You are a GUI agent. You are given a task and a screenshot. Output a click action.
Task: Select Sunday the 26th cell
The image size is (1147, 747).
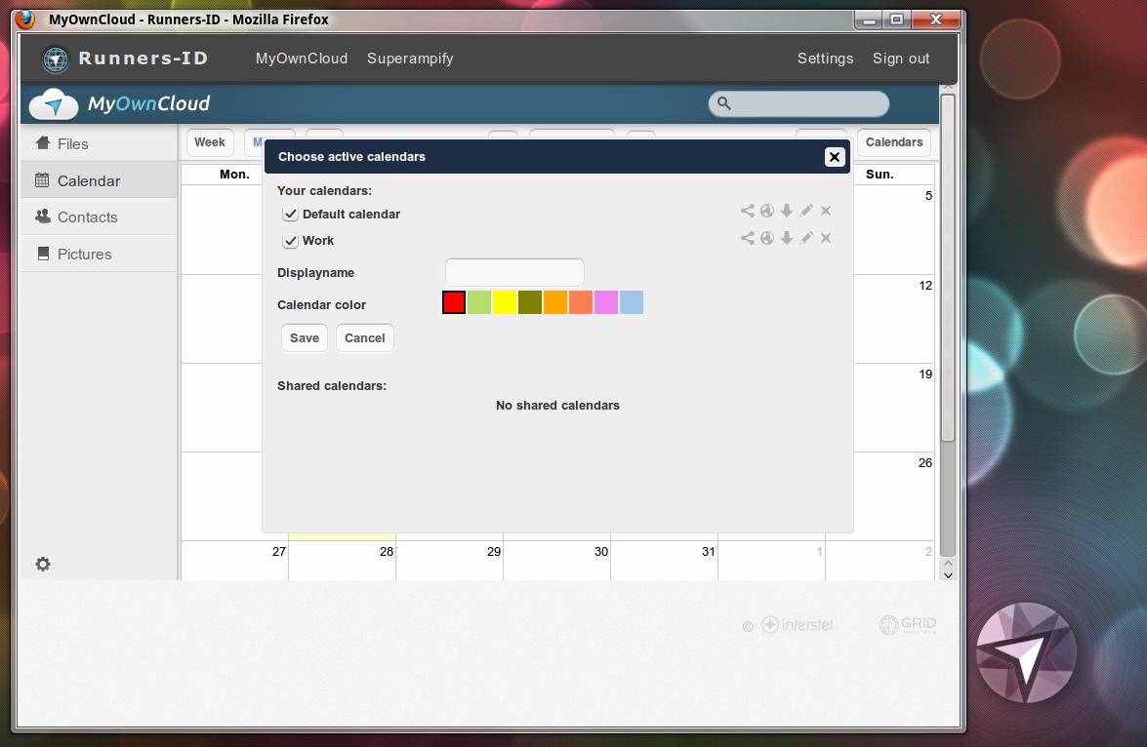894,496
